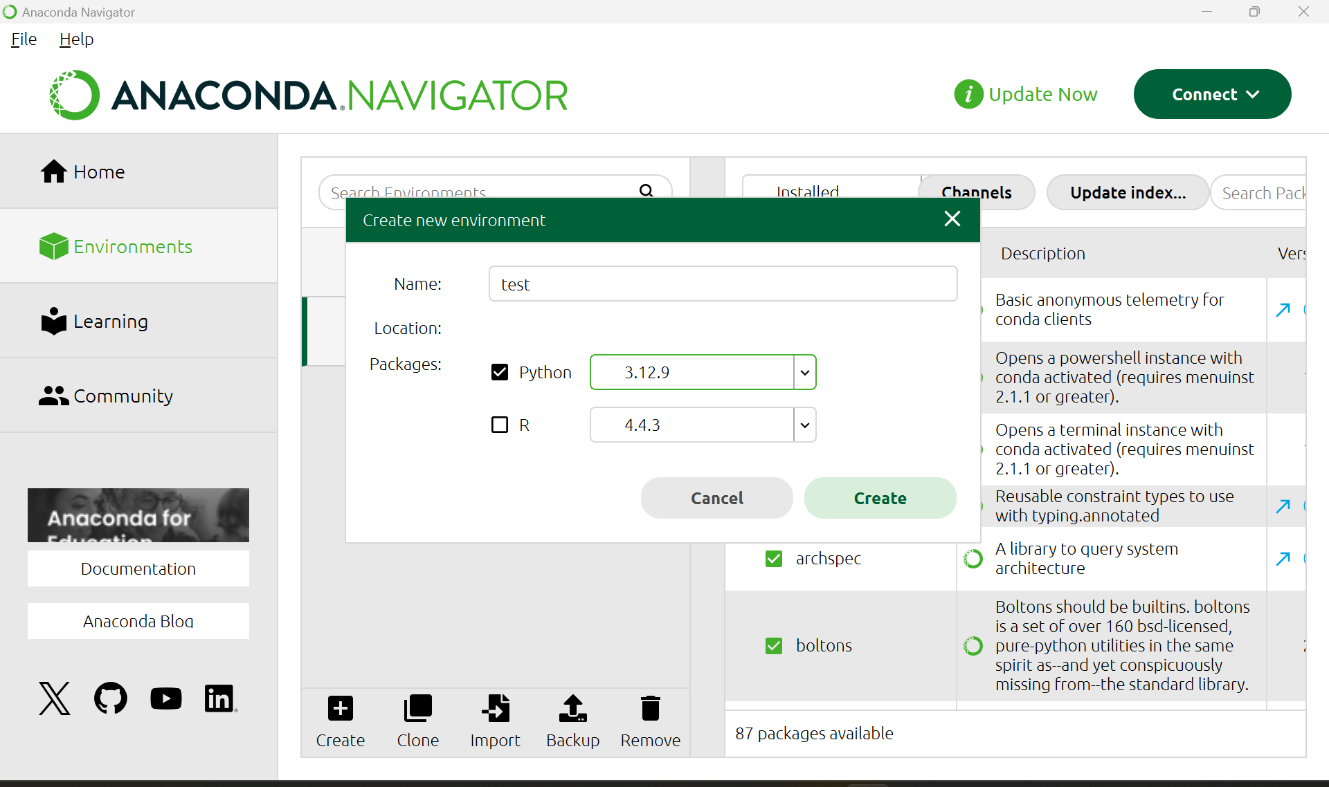Image resolution: width=1329 pixels, height=787 pixels.
Task: Click the Update index button
Action: click(x=1128, y=193)
